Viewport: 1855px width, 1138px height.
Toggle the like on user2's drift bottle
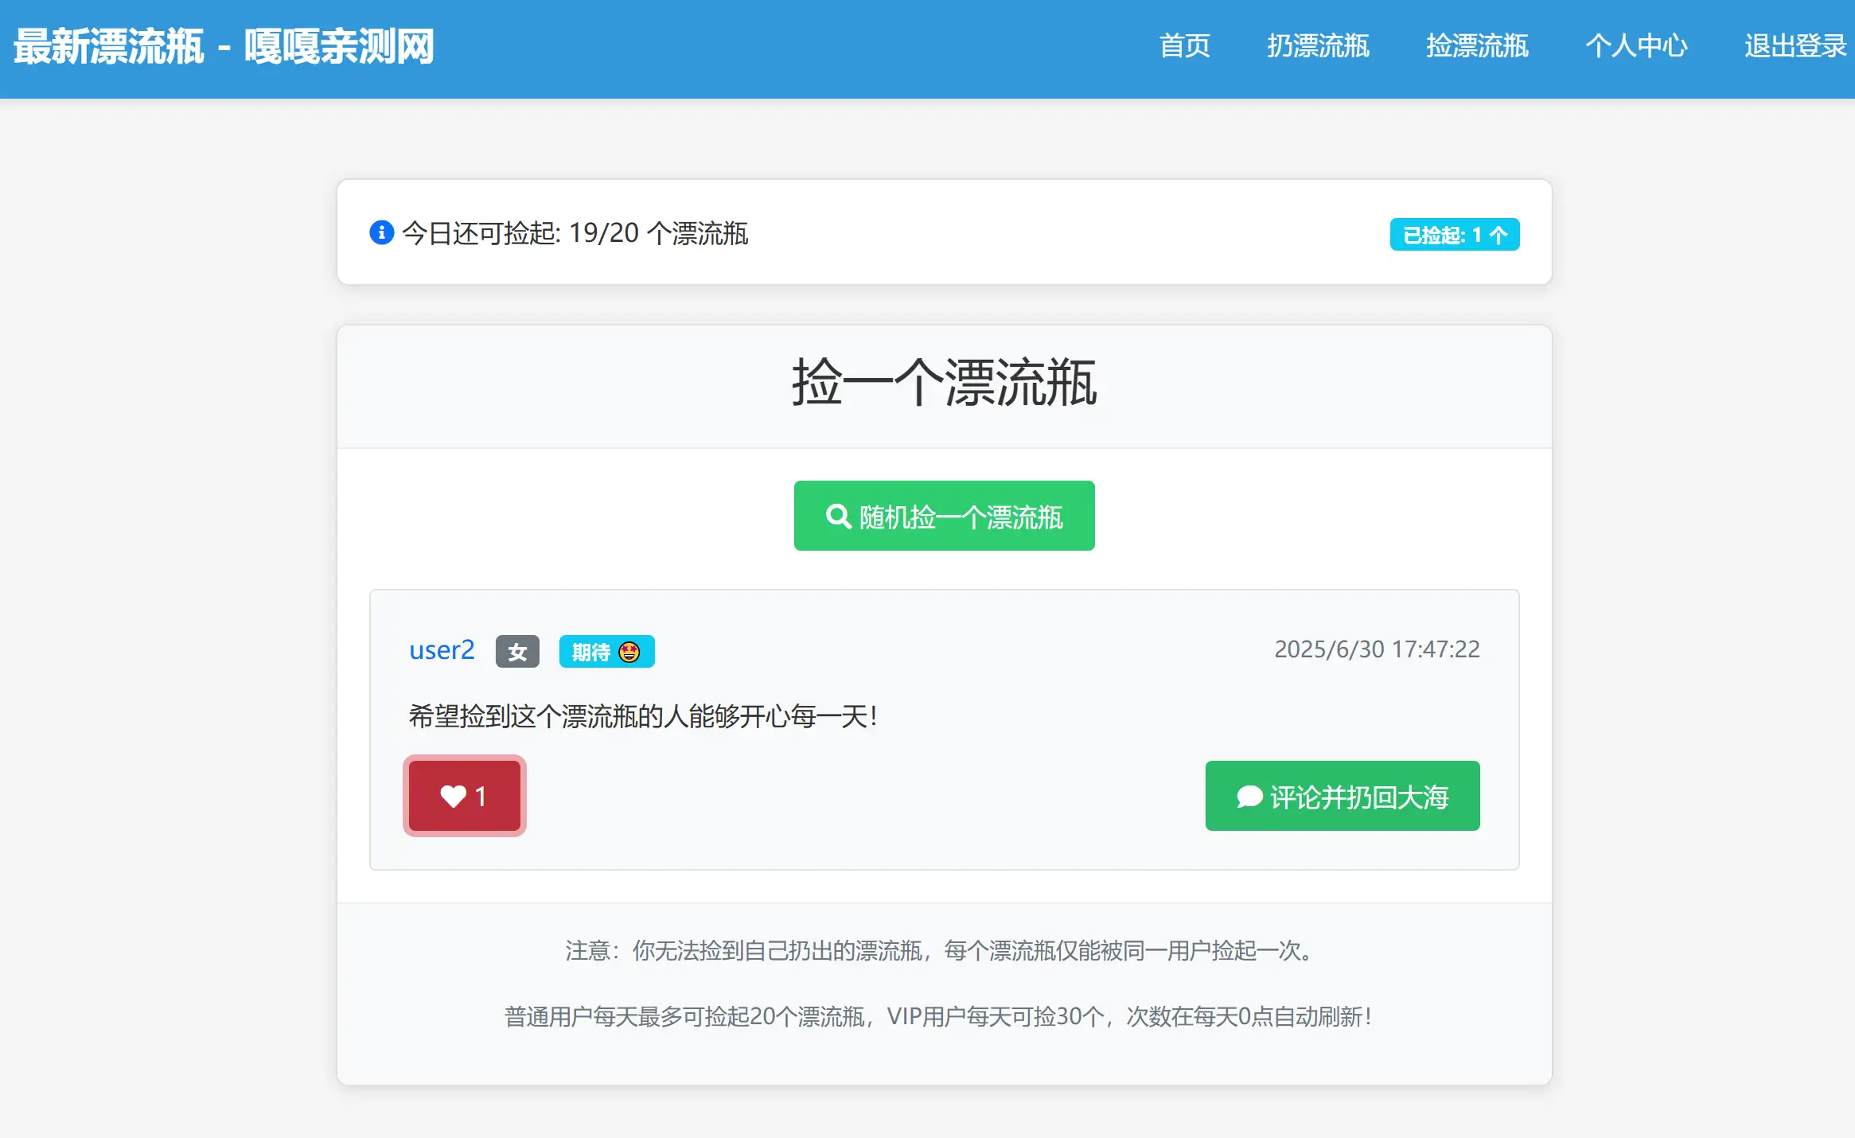point(464,795)
